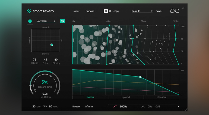The height and width of the screenshot is (115, 209).
Task: Toggle dry/wet link icon
Action: 45,106
